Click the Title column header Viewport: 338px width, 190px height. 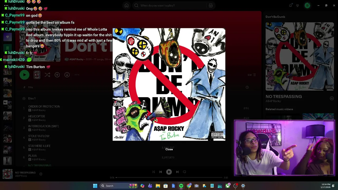tap(31, 87)
